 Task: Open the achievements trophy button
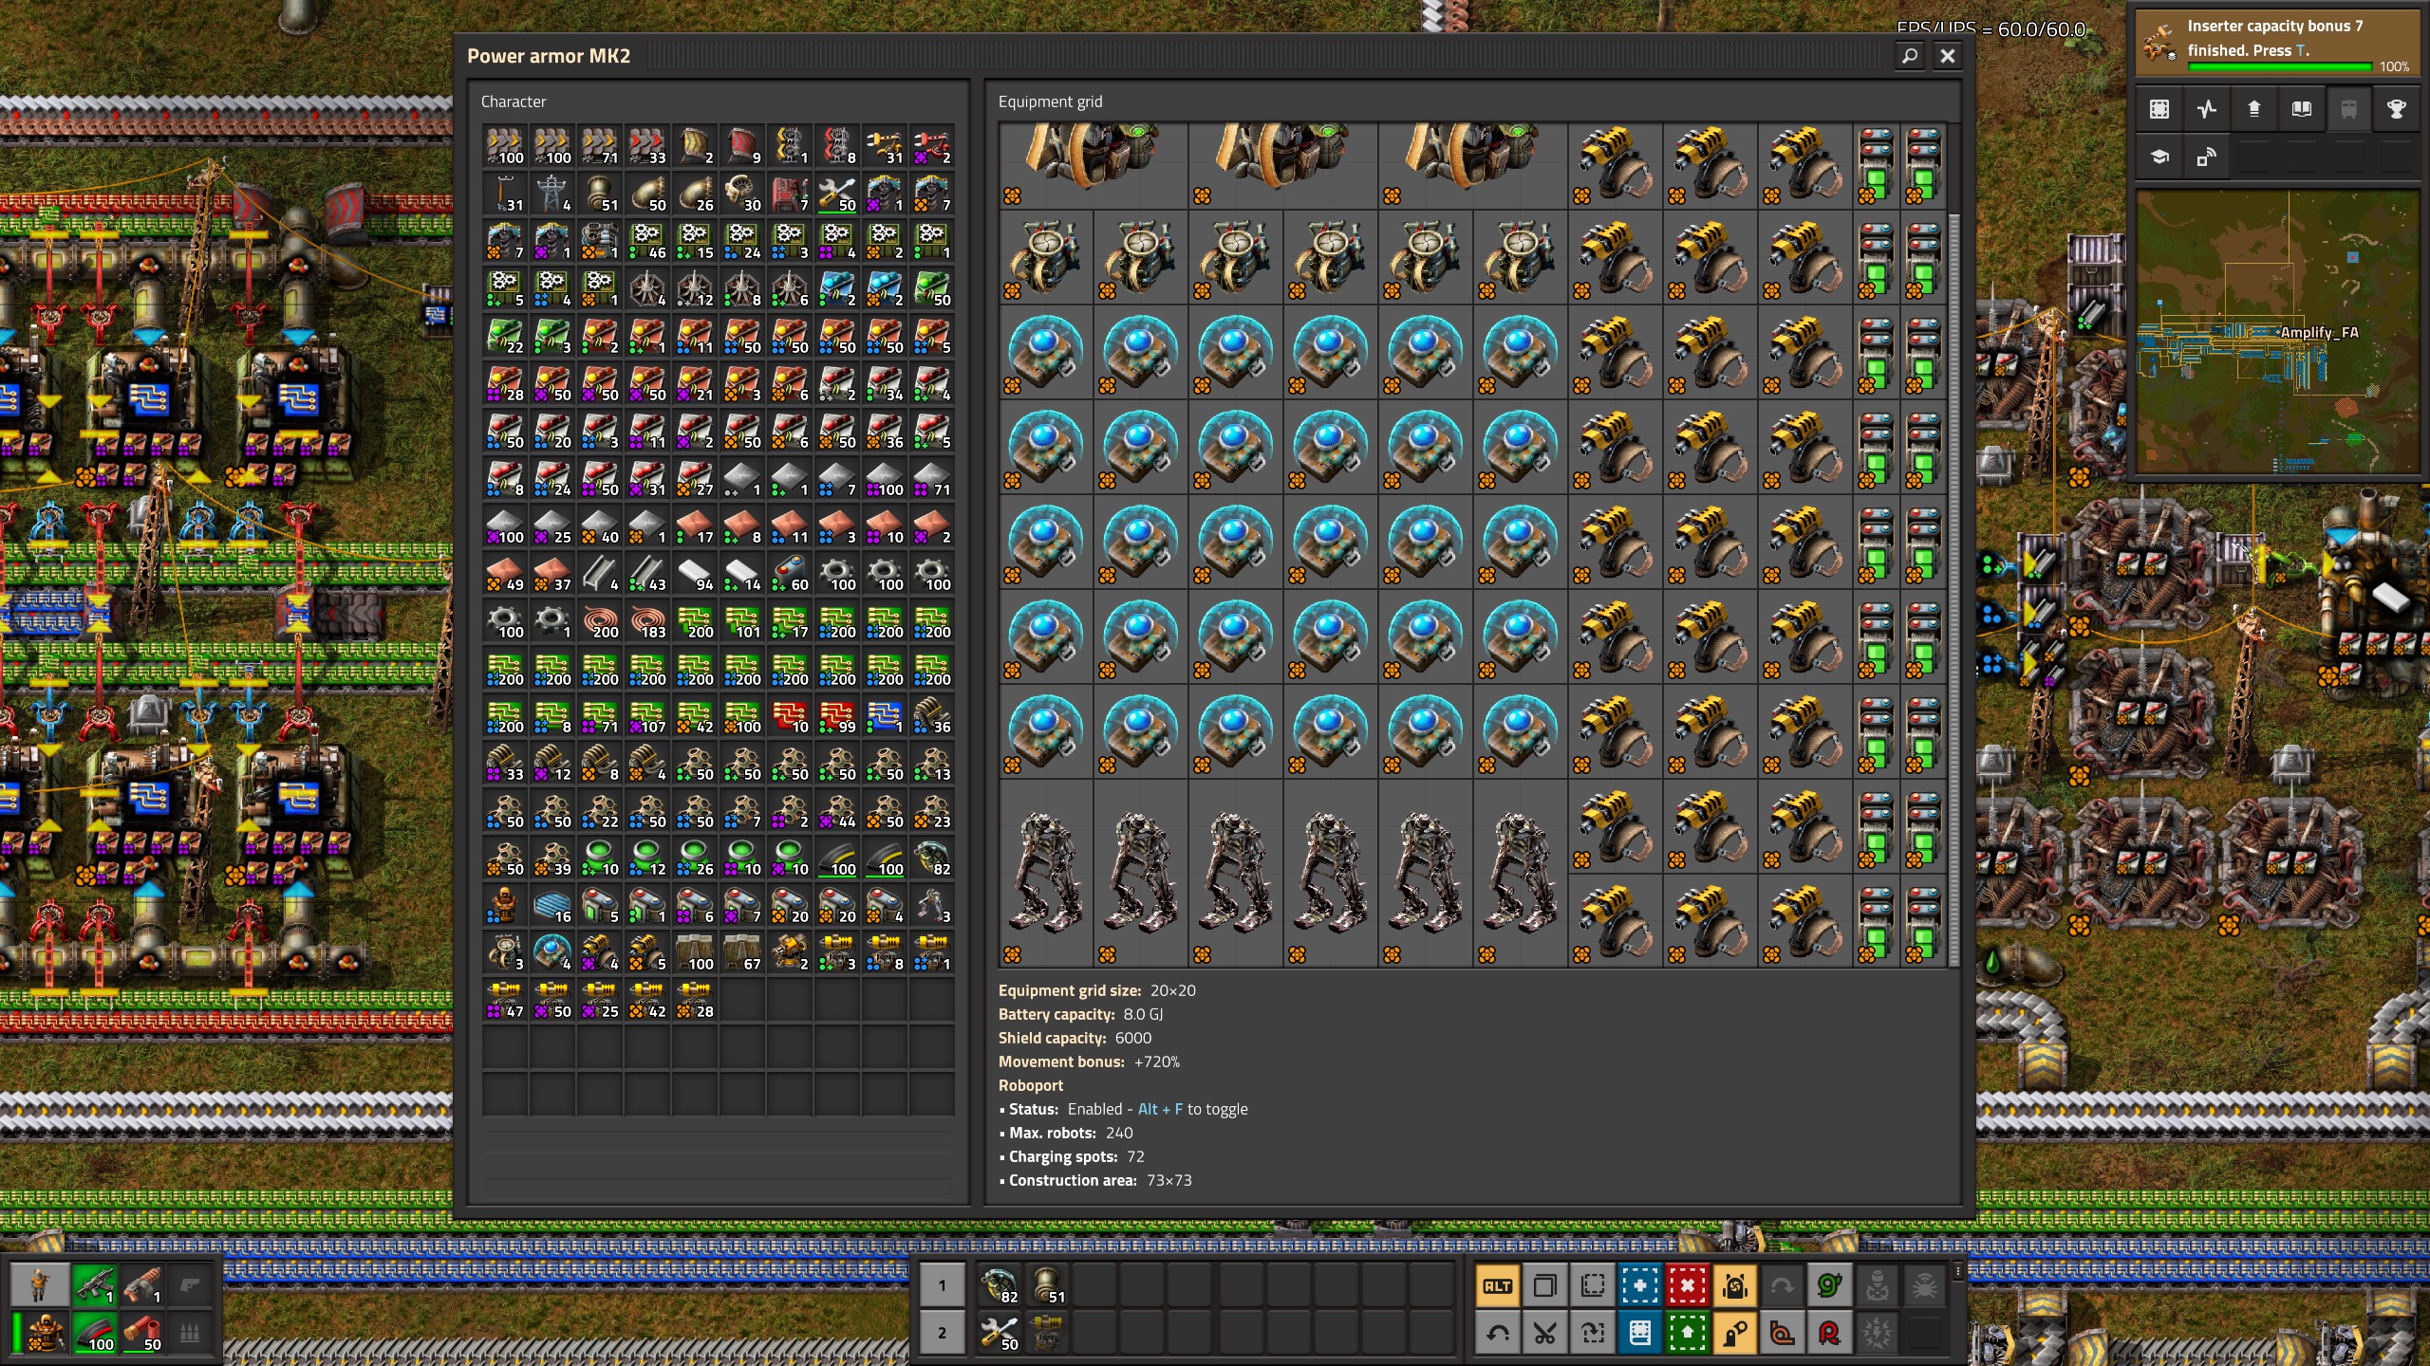[2397, 109]
